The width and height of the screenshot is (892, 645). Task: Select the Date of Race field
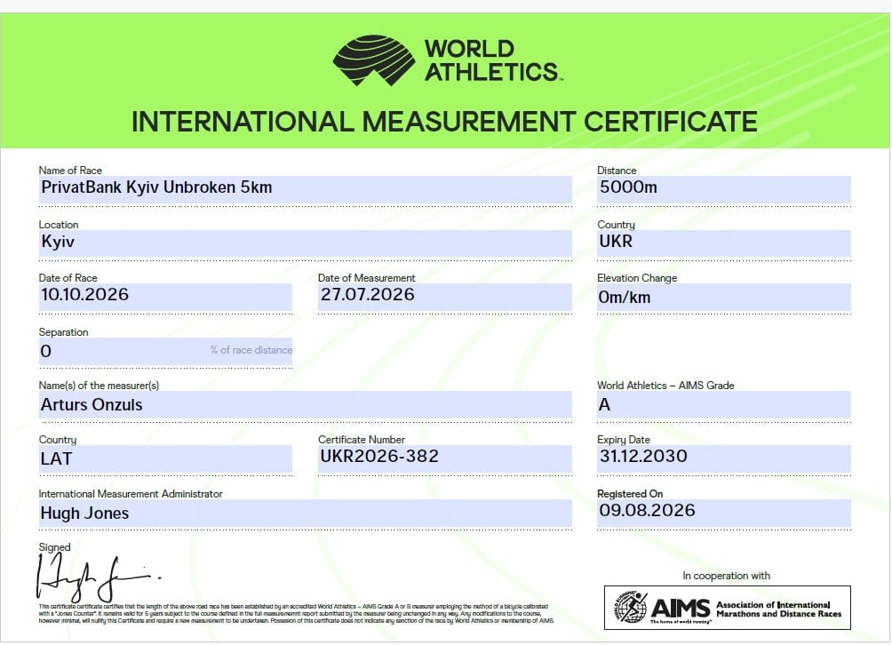(165, 297)
